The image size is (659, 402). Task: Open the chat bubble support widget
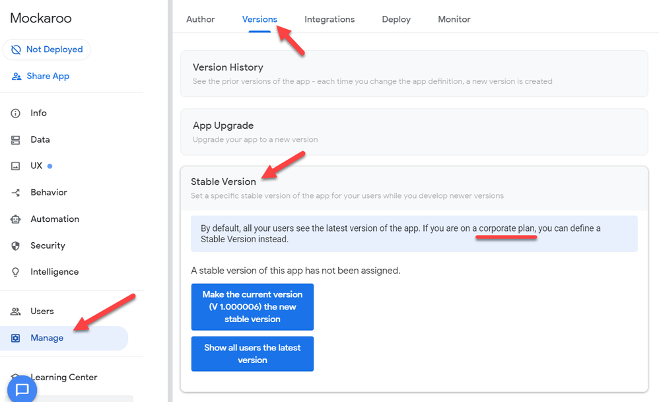pos(22,389)
